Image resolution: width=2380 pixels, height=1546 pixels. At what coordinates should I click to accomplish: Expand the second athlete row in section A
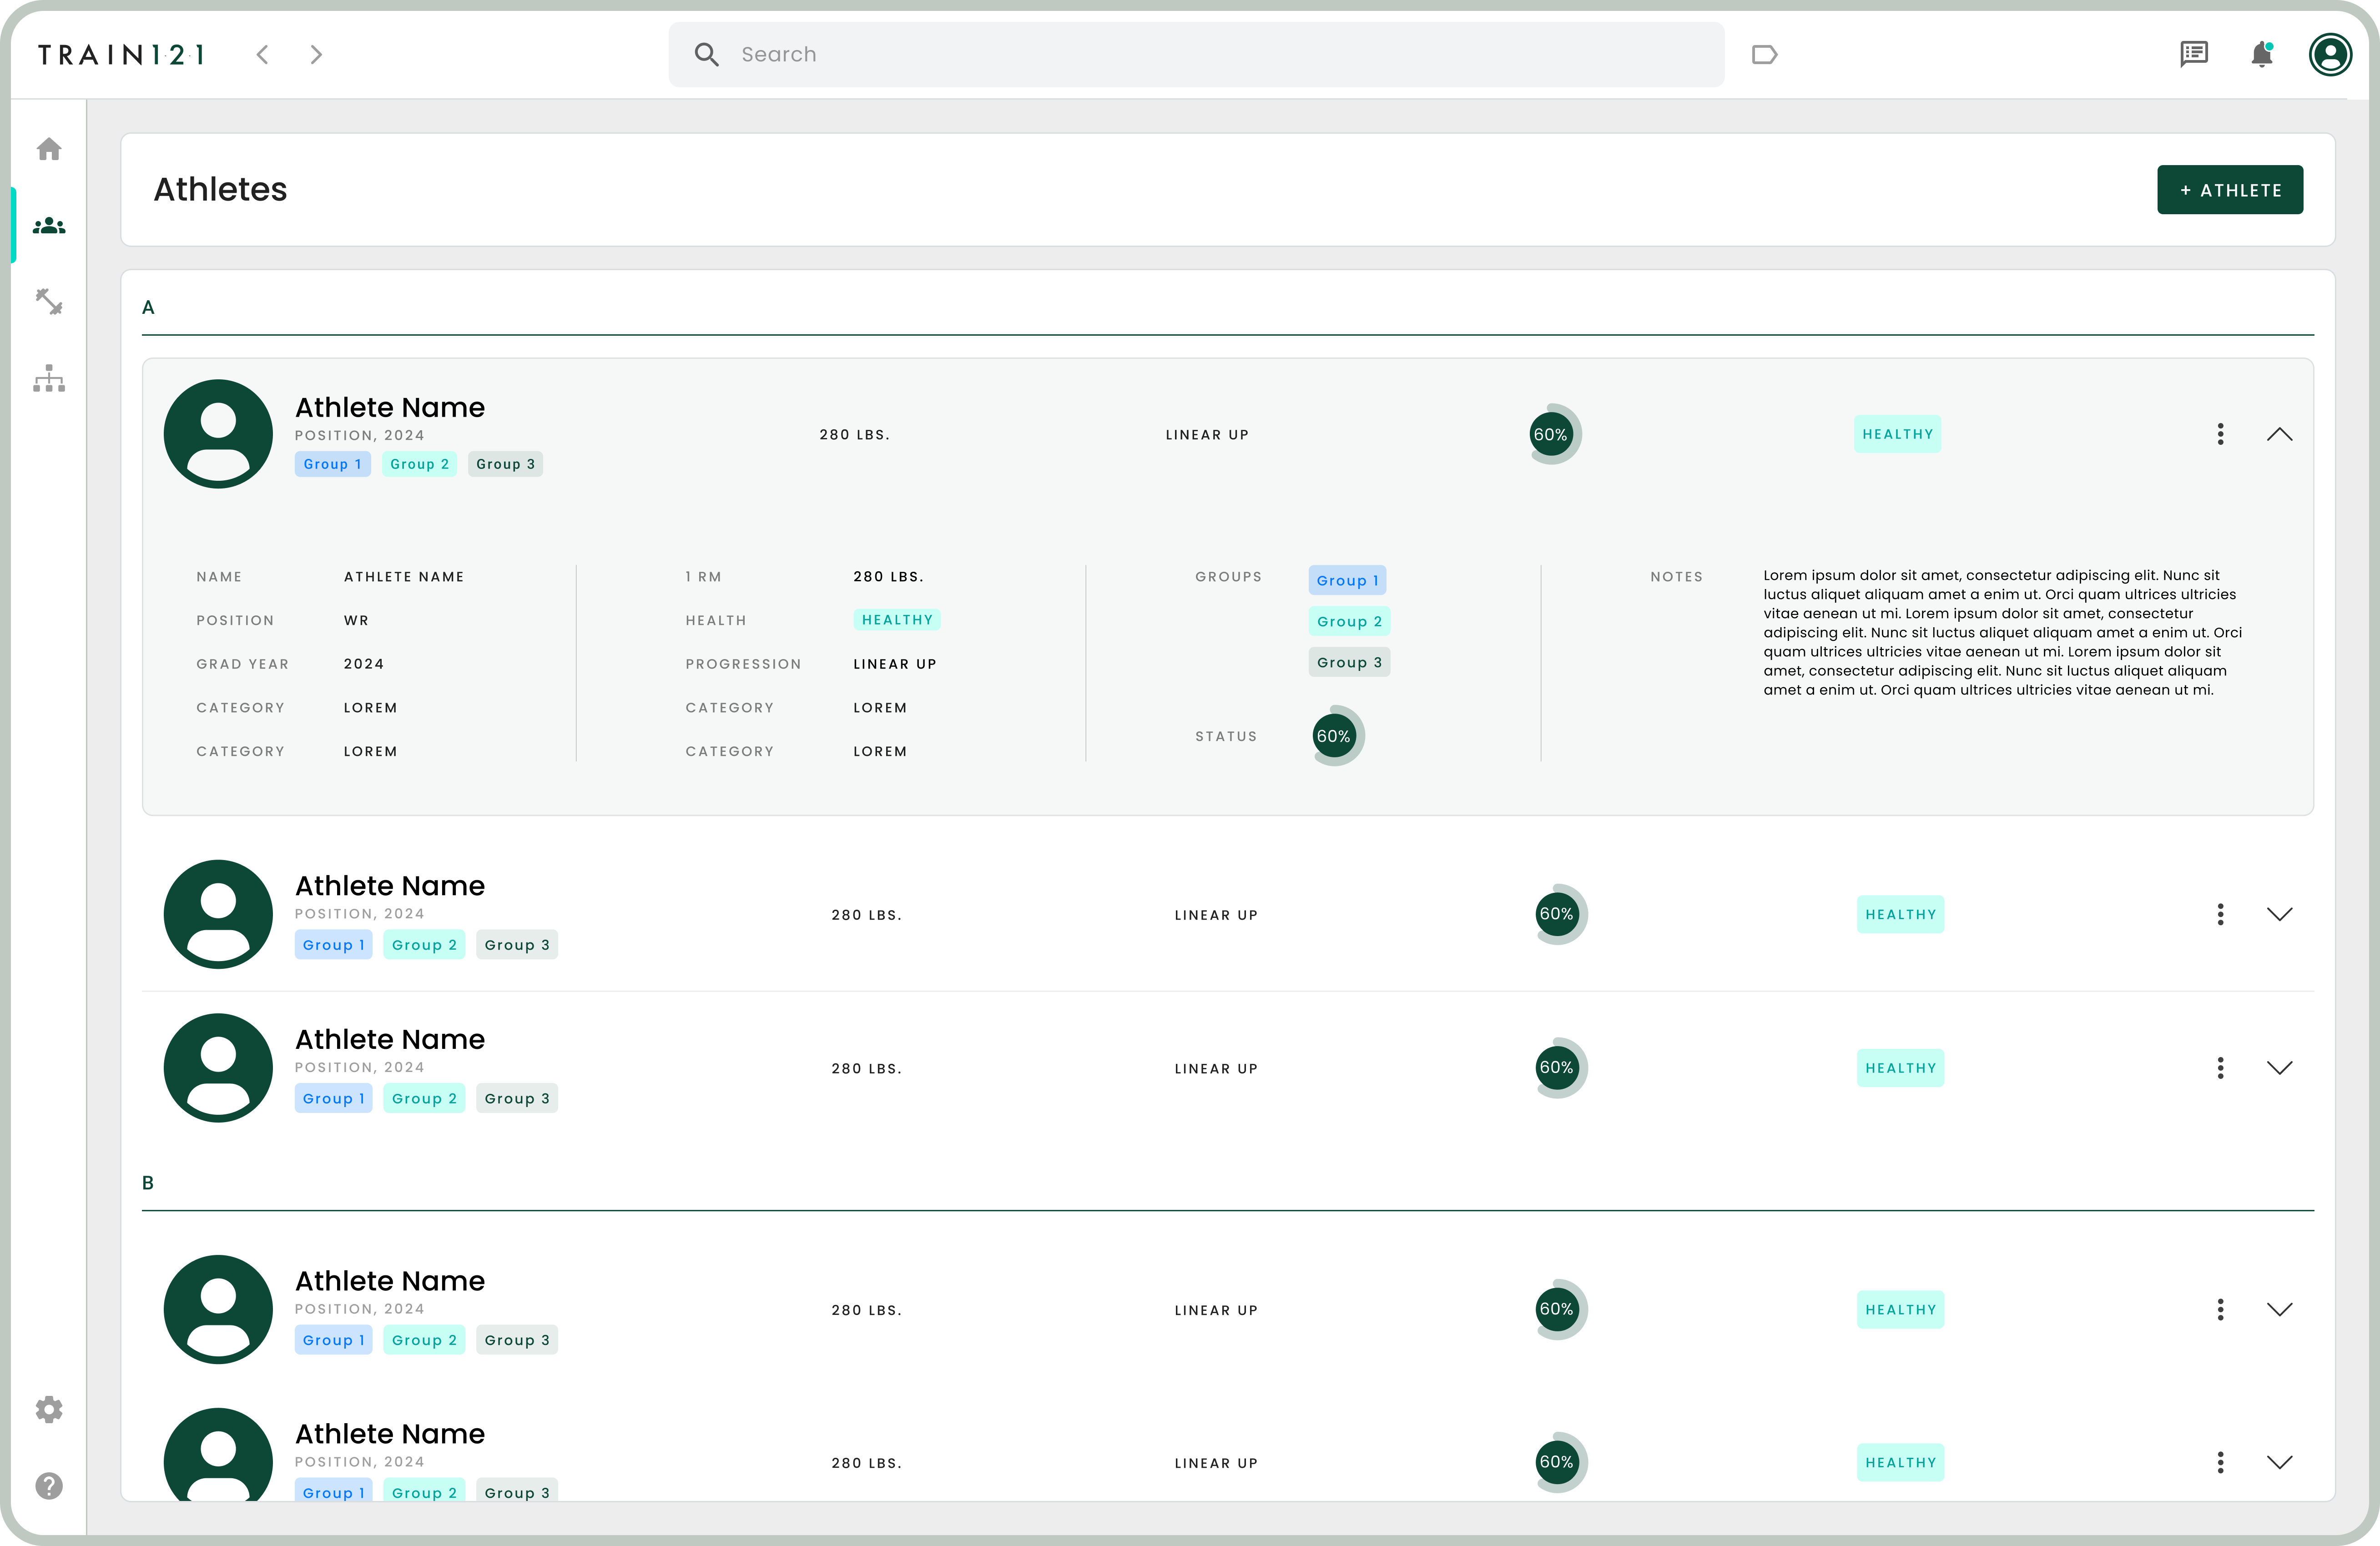pyautogui.click(x=2279, y=914)
